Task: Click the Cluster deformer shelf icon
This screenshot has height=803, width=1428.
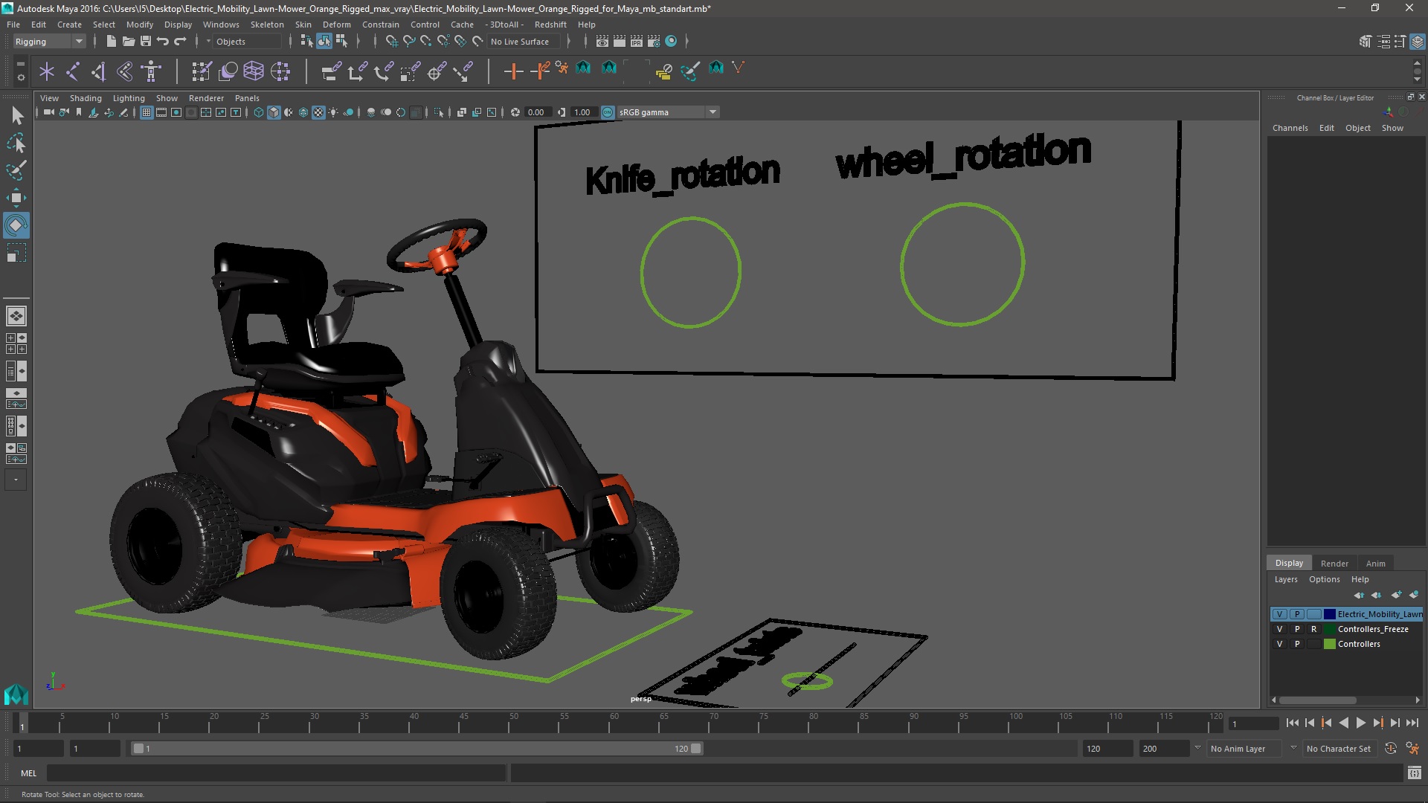Action: [x=280, y=71]
